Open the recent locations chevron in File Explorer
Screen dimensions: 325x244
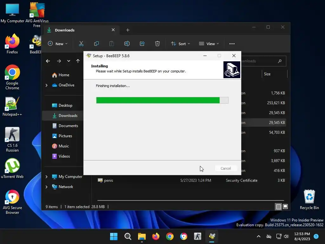pos(69,61)
